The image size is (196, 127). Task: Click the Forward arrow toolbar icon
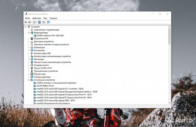(x=29, y=22)
